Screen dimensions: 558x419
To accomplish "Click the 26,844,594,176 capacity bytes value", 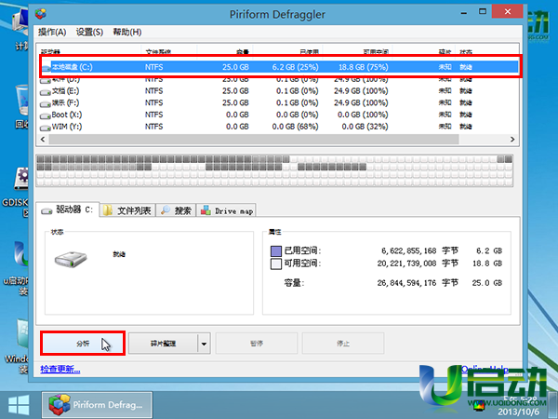I will 406,283.
